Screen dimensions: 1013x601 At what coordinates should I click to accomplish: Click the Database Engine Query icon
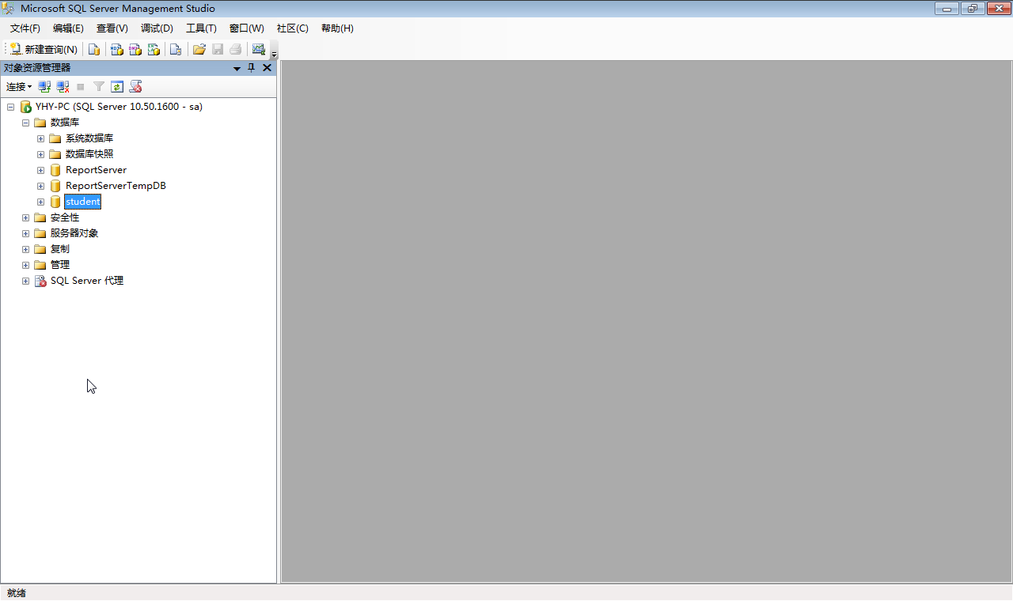[94, 49]
